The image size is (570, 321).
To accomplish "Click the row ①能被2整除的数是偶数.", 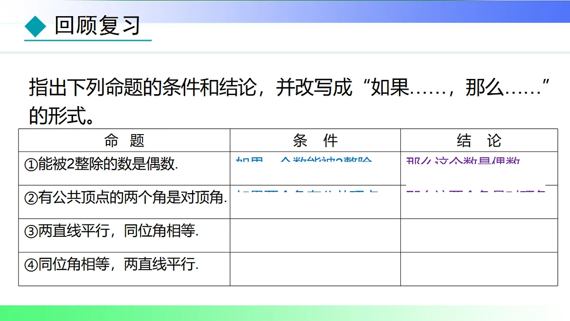I will 101,165.
